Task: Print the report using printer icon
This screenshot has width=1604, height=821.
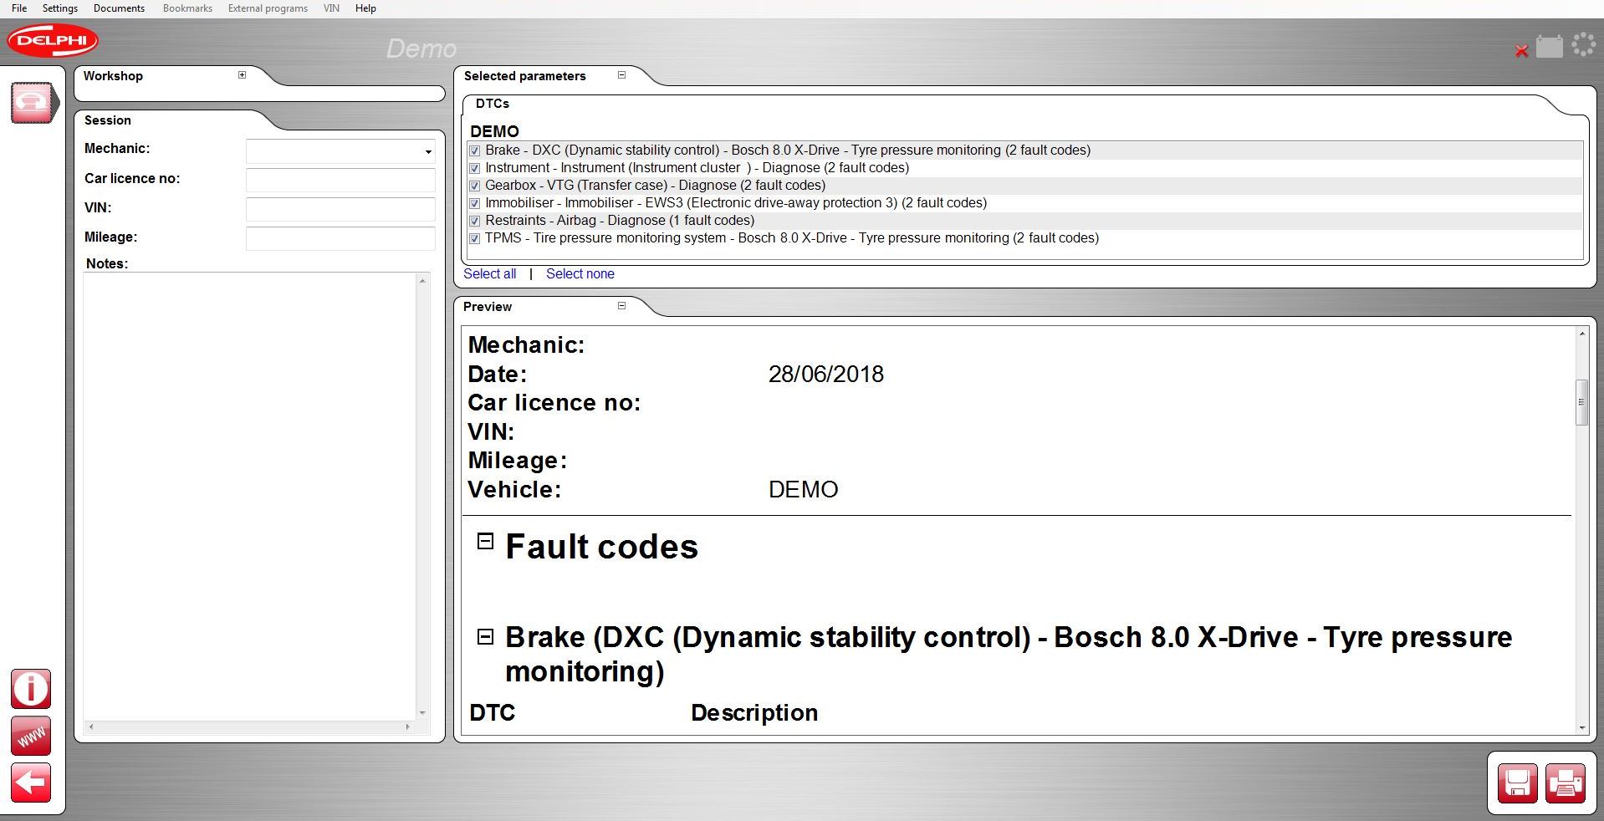Action: pos(1565,783)
